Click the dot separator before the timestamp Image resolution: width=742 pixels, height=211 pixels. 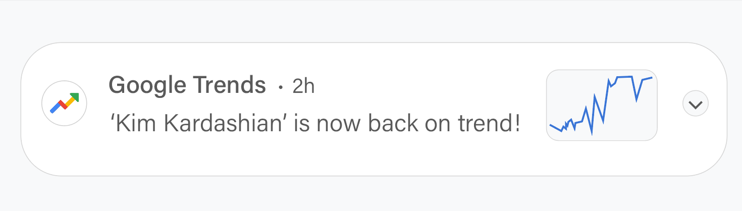[x=281, y=88]
